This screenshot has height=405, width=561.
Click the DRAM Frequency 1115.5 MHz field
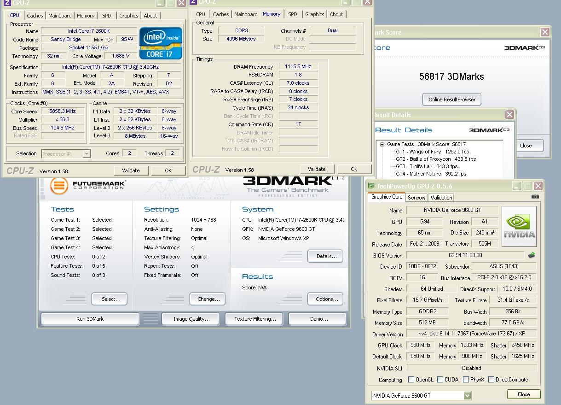coord(298,66)
